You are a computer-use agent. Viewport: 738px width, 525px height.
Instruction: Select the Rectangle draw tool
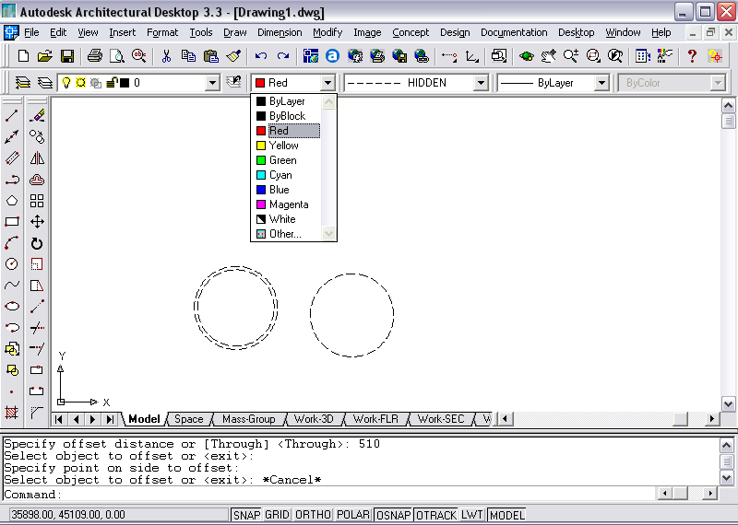point(12,222)
